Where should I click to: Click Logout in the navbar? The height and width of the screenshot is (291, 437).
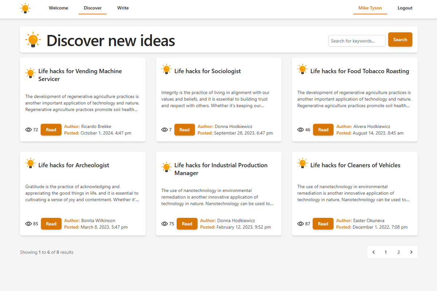click(x=405, y=8)
